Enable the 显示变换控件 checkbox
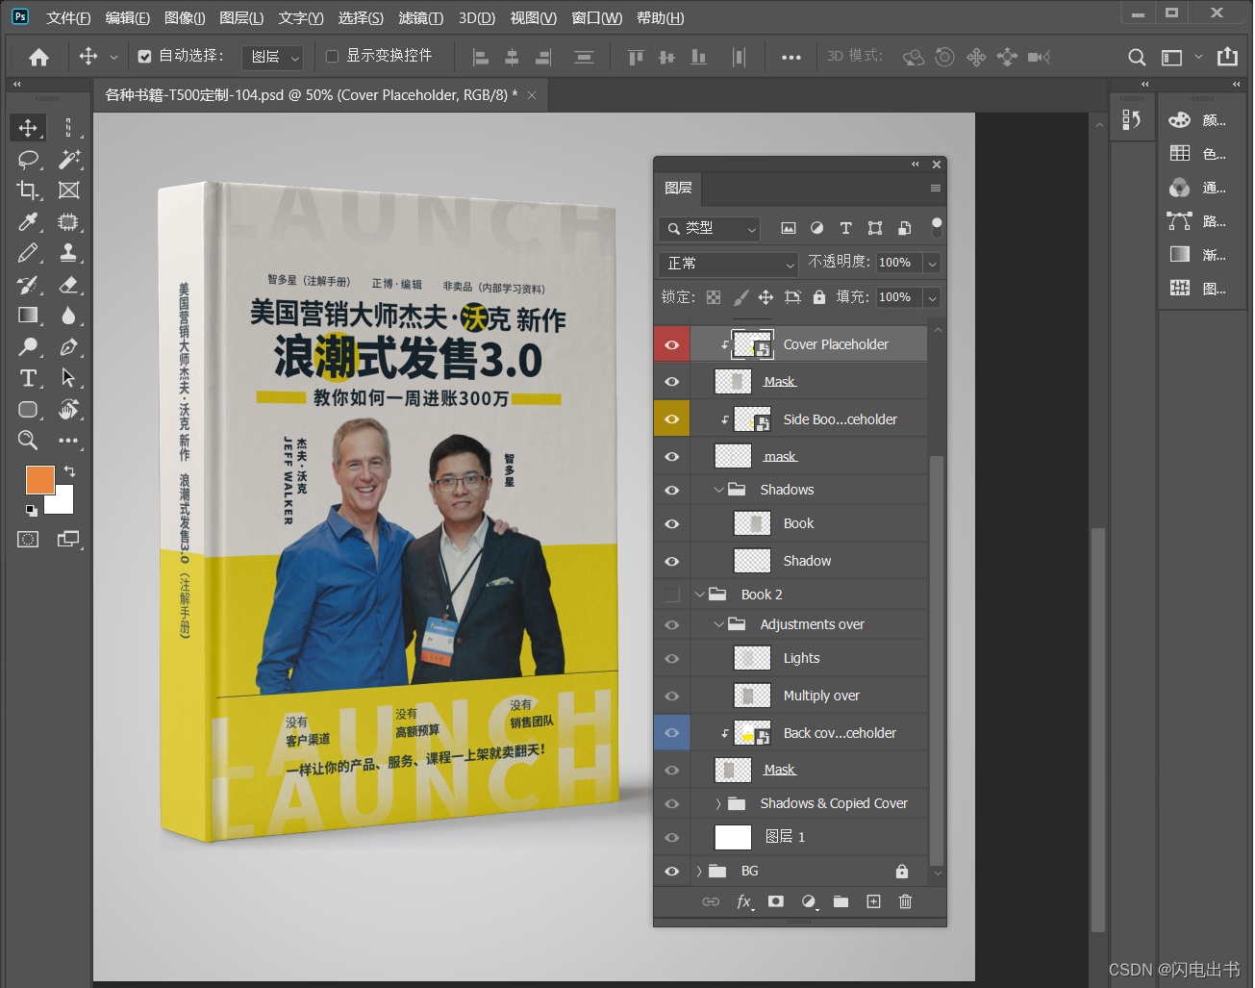The width and height of the screenshot is (1255, 988). 332,57
